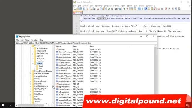Image resolution: width=192 pixels, height=108 pixels.
Task: Select the ActiveDesktop key in registry tree
Action: click(42, 48)
